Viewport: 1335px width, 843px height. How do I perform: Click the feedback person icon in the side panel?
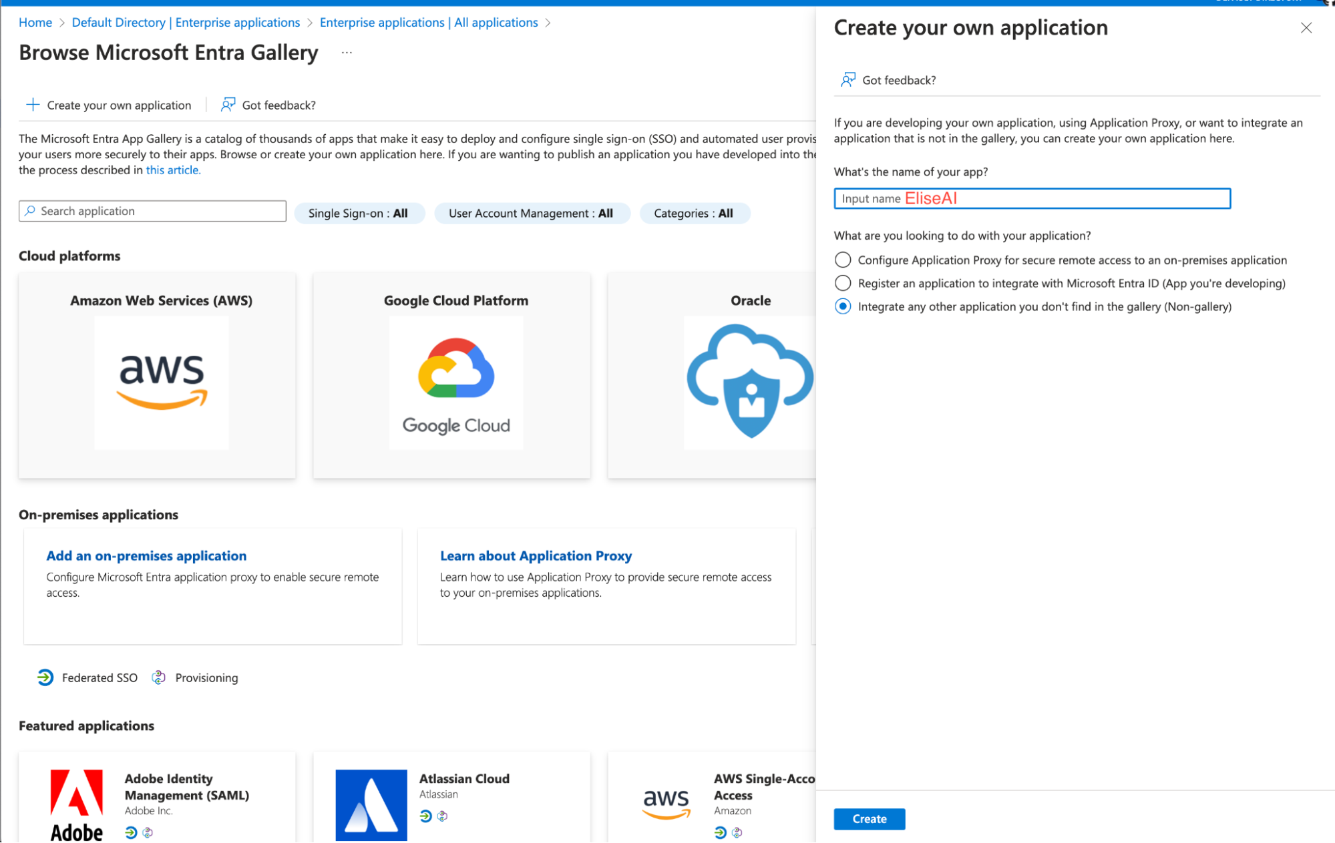pyautogui.click(x=847, y=80)
